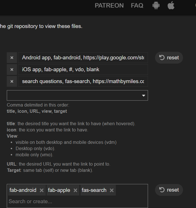The image size is (196, 208).
Task: Reset the nav links list
Action: 169,58
